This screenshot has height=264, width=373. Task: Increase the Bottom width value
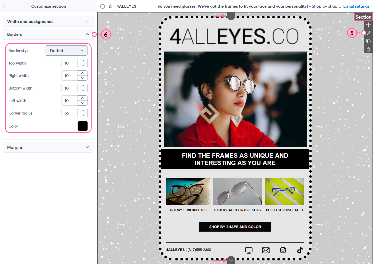[83, 86]
